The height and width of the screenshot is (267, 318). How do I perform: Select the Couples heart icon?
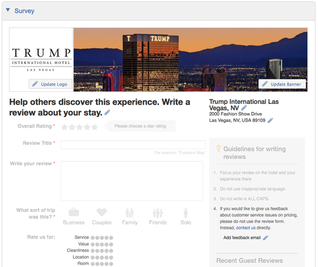(102, 212)
